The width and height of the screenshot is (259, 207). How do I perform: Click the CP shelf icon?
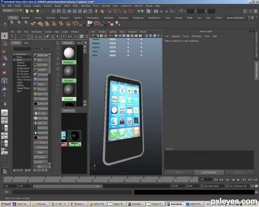pos(83,24)
